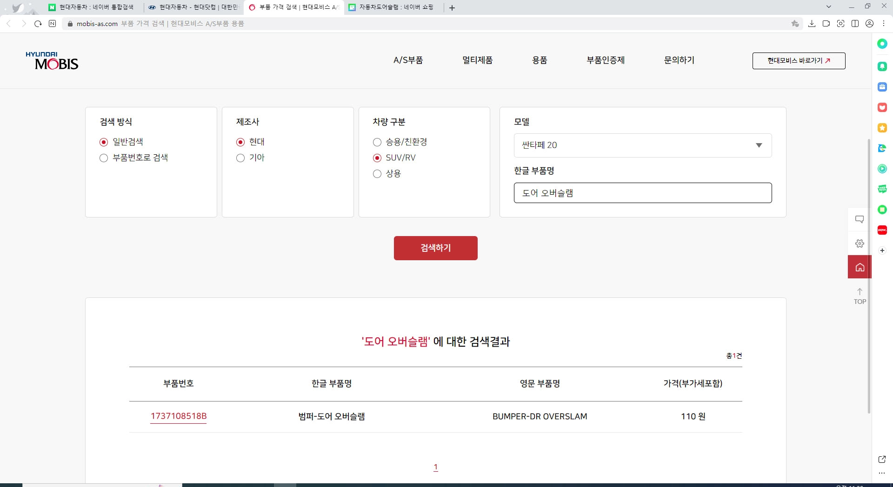
Task: Select the 기아 manufacturer radio button
Action: pyautogui.click(x=240, y=158)
